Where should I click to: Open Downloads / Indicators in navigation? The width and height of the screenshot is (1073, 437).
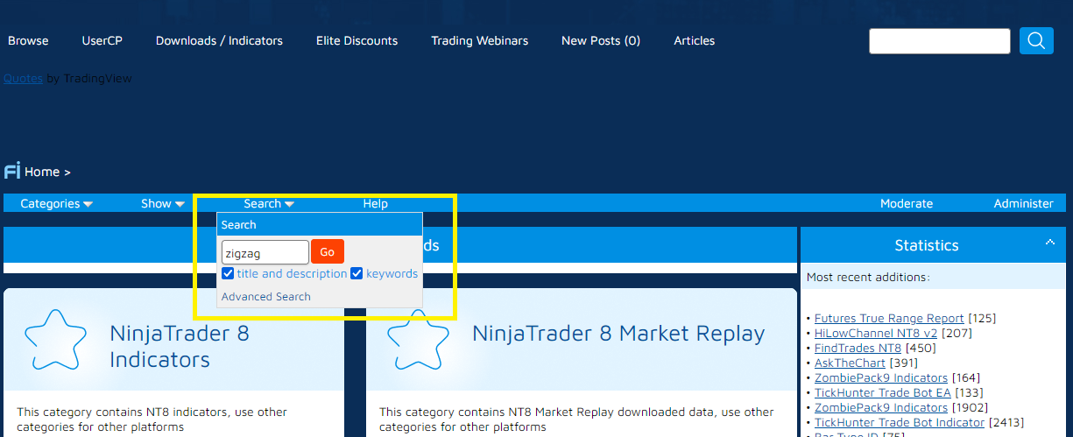click(x=219, y=40)
